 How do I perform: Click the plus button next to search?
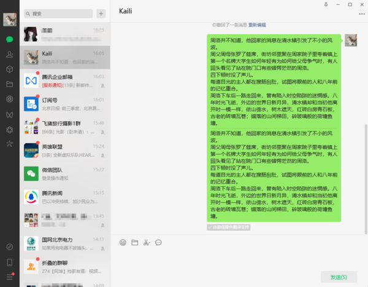click(x=101, y=14)
